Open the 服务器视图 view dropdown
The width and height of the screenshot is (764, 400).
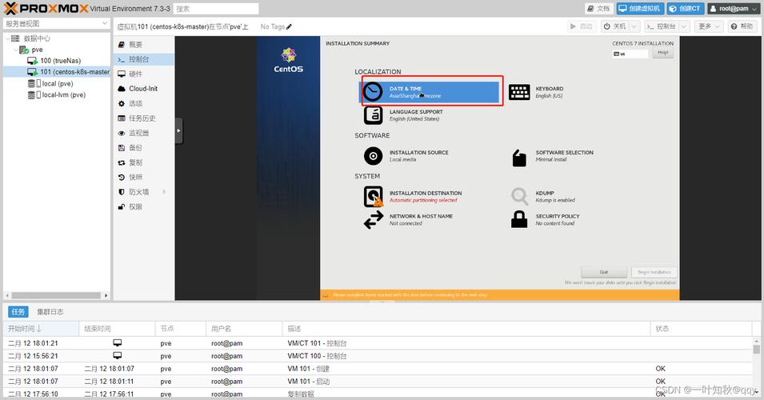point(55,24)
